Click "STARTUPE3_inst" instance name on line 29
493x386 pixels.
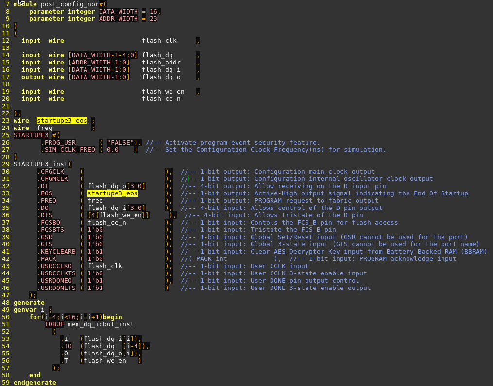[x=41, y=164]
